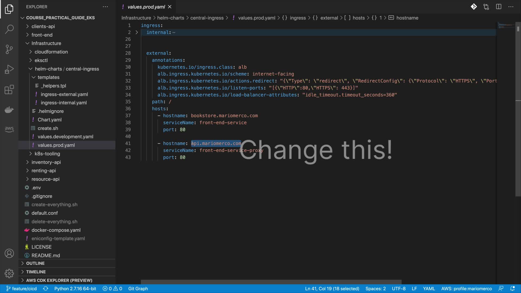Click the Split Editor Right icon
The width and height of the screenshot is (521, 293).
point(498,7)
